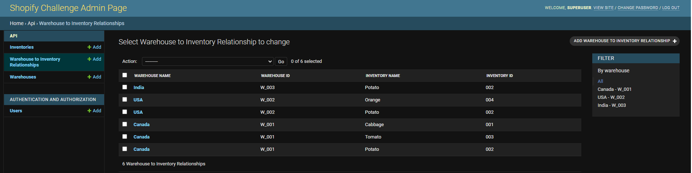Image resolution: width=692 pixels, height=173 pixels.
Task: Click Add beside Warehouse to Inventory Relationships
Action: point(94,59)
